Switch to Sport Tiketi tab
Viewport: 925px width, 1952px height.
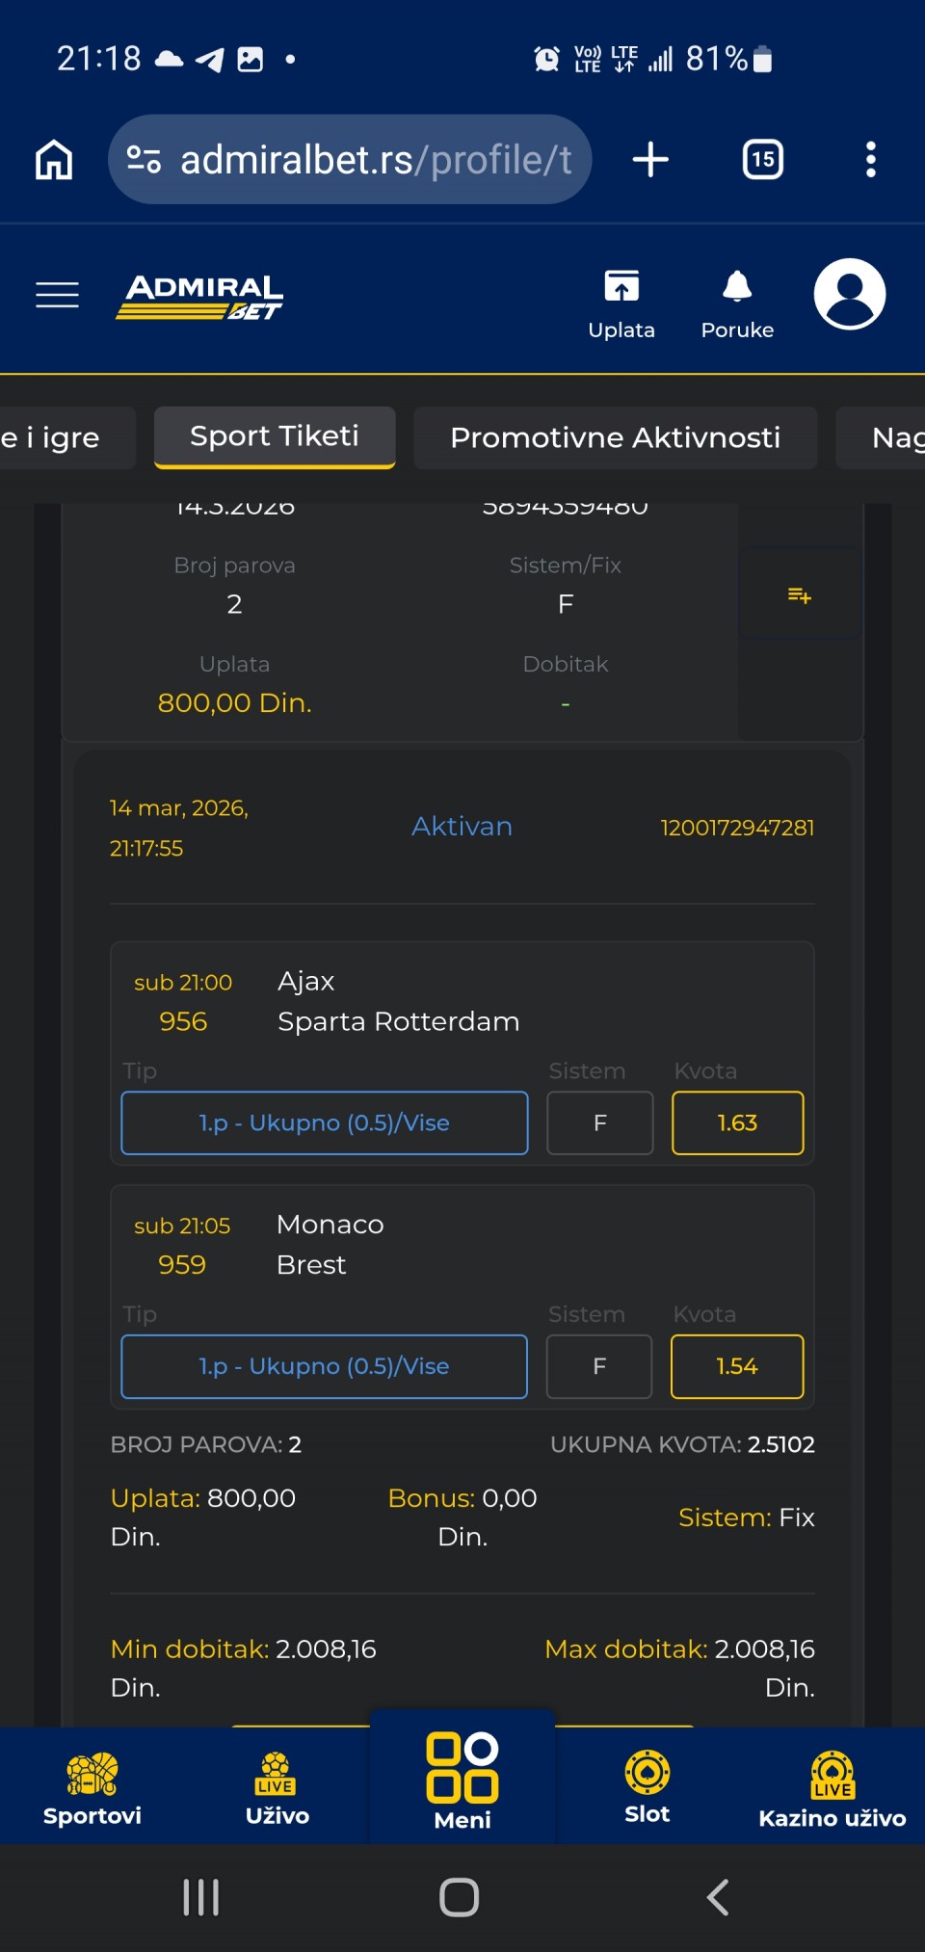coord(275,436)
